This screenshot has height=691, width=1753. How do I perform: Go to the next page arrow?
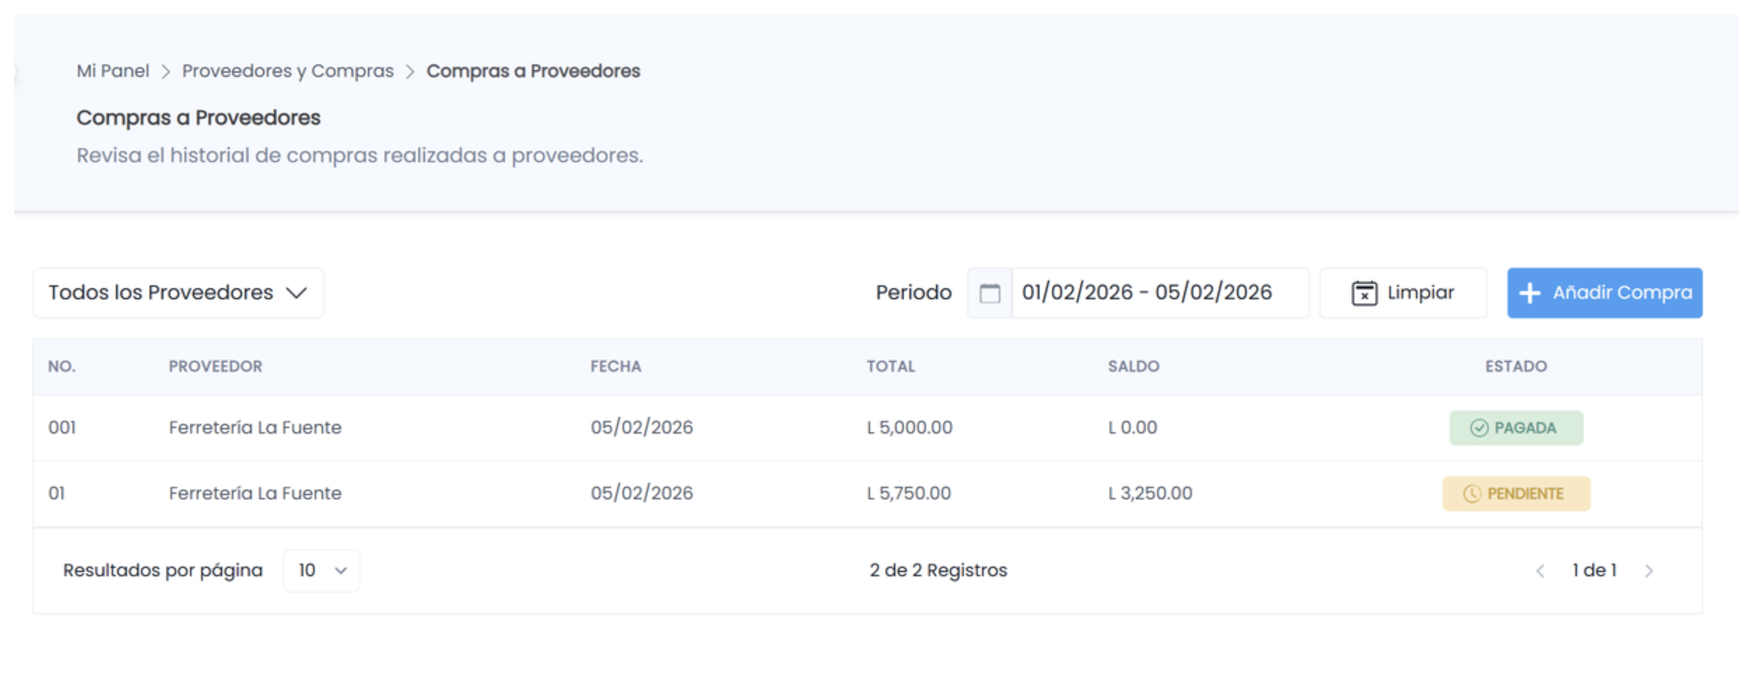tap(1648, 571)
